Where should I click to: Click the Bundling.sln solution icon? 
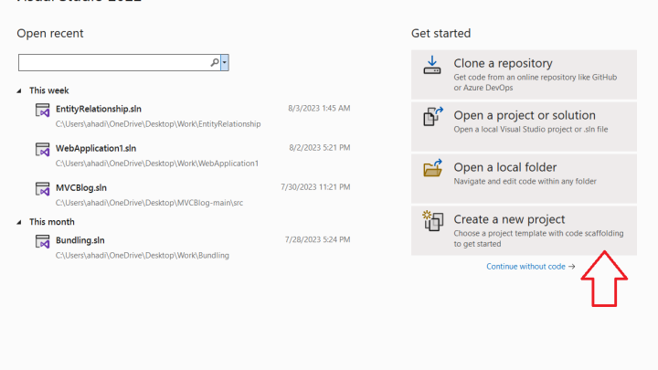point(42,241)
